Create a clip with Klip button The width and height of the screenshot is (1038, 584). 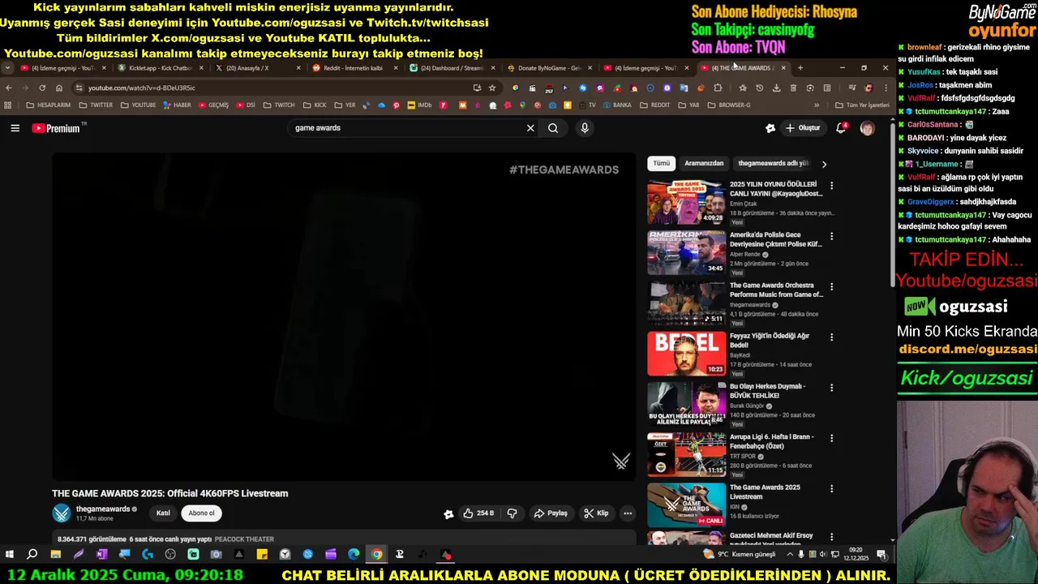click(596, 513)
